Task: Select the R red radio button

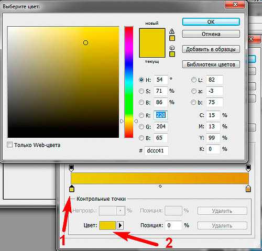Action: (141, 115)
